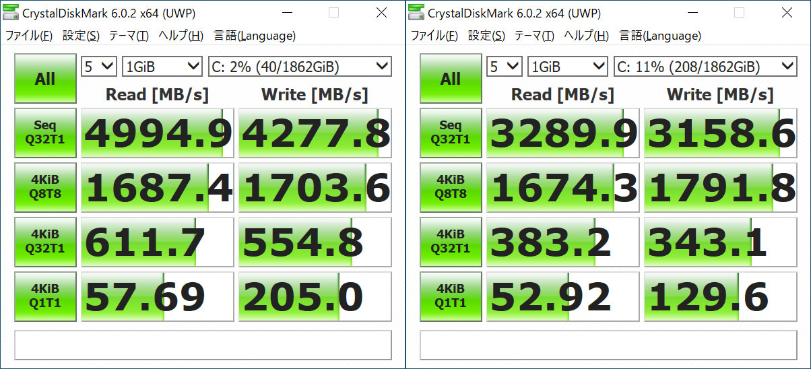Start Seq Q32T1 test in left window
811x369 pixels.
pos(45,133)
